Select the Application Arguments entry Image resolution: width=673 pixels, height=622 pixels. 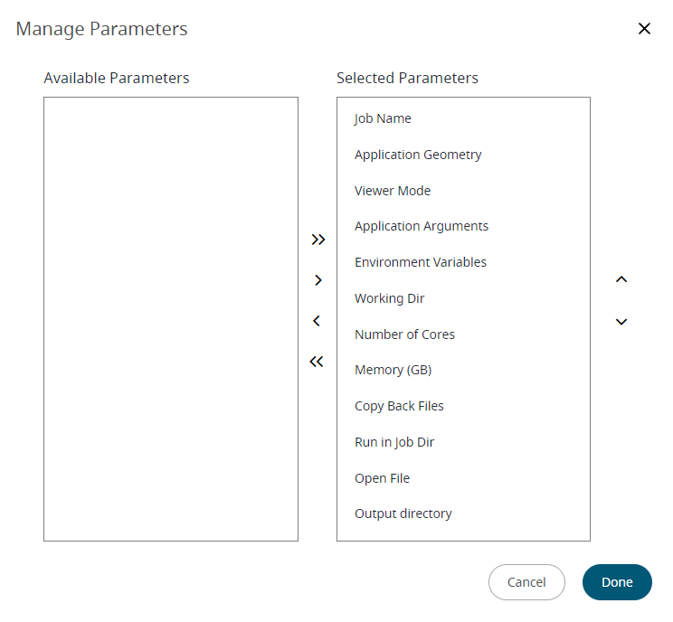click(463, 226)
